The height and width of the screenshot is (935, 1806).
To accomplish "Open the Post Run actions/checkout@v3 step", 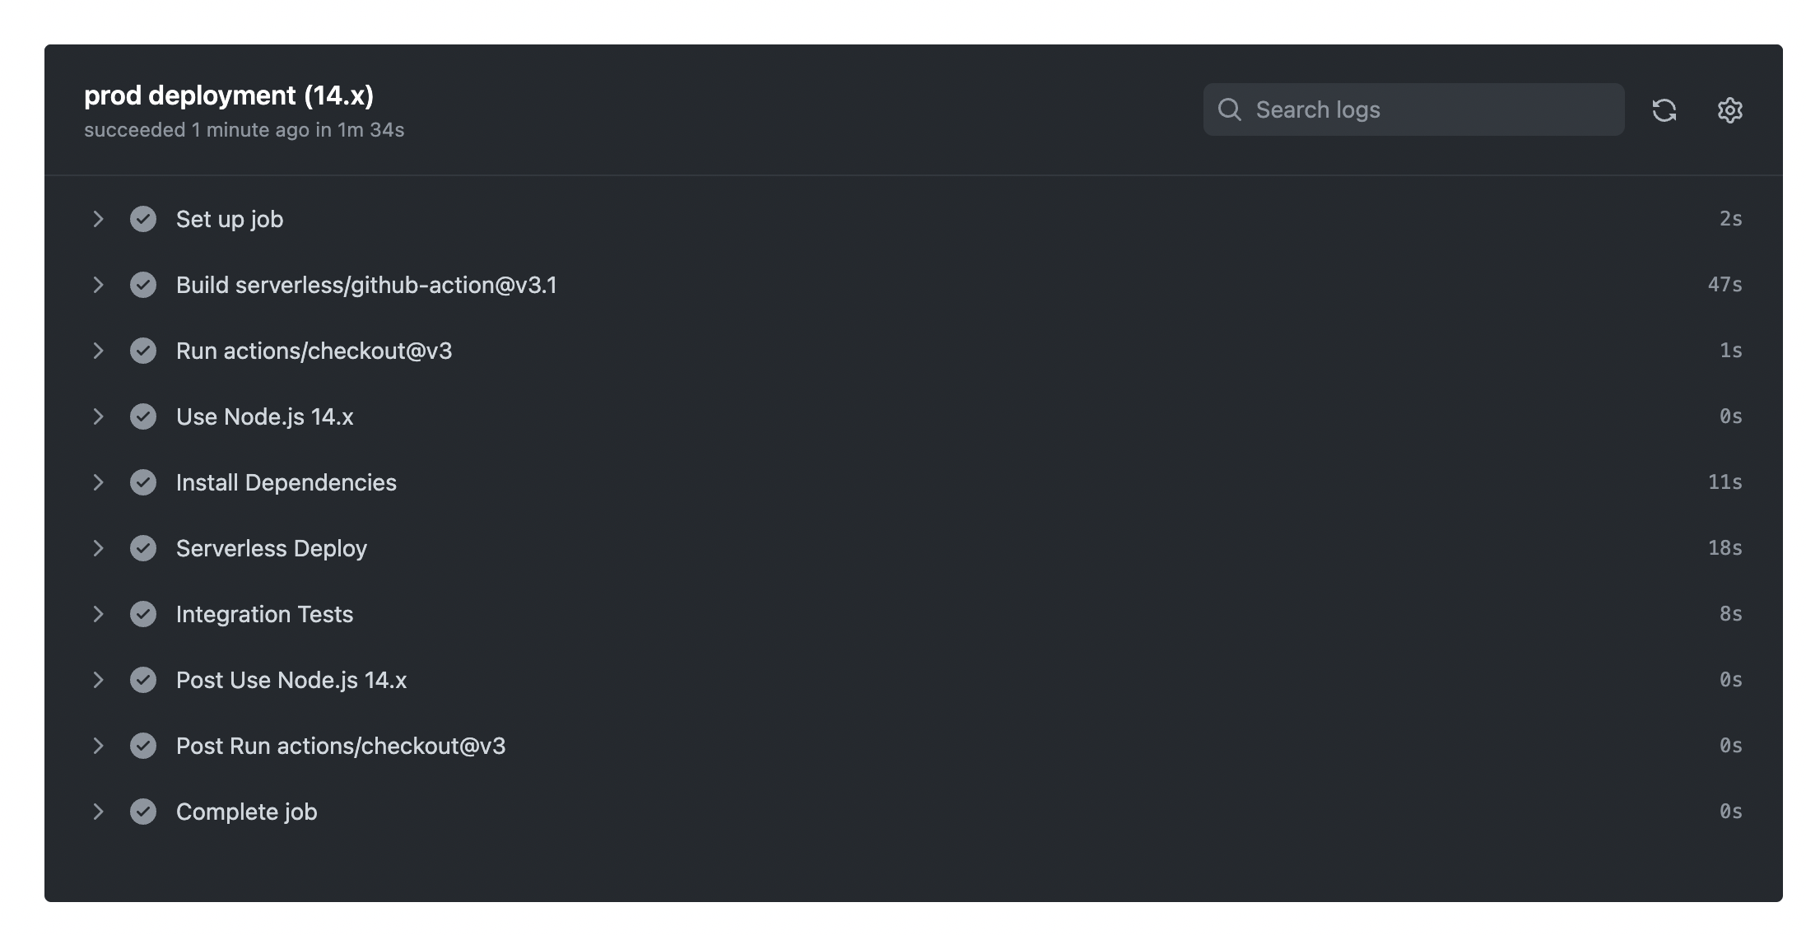I will point(99,746).
